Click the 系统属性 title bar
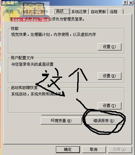This screenshot has height=155, width=135. click(61, 3)
